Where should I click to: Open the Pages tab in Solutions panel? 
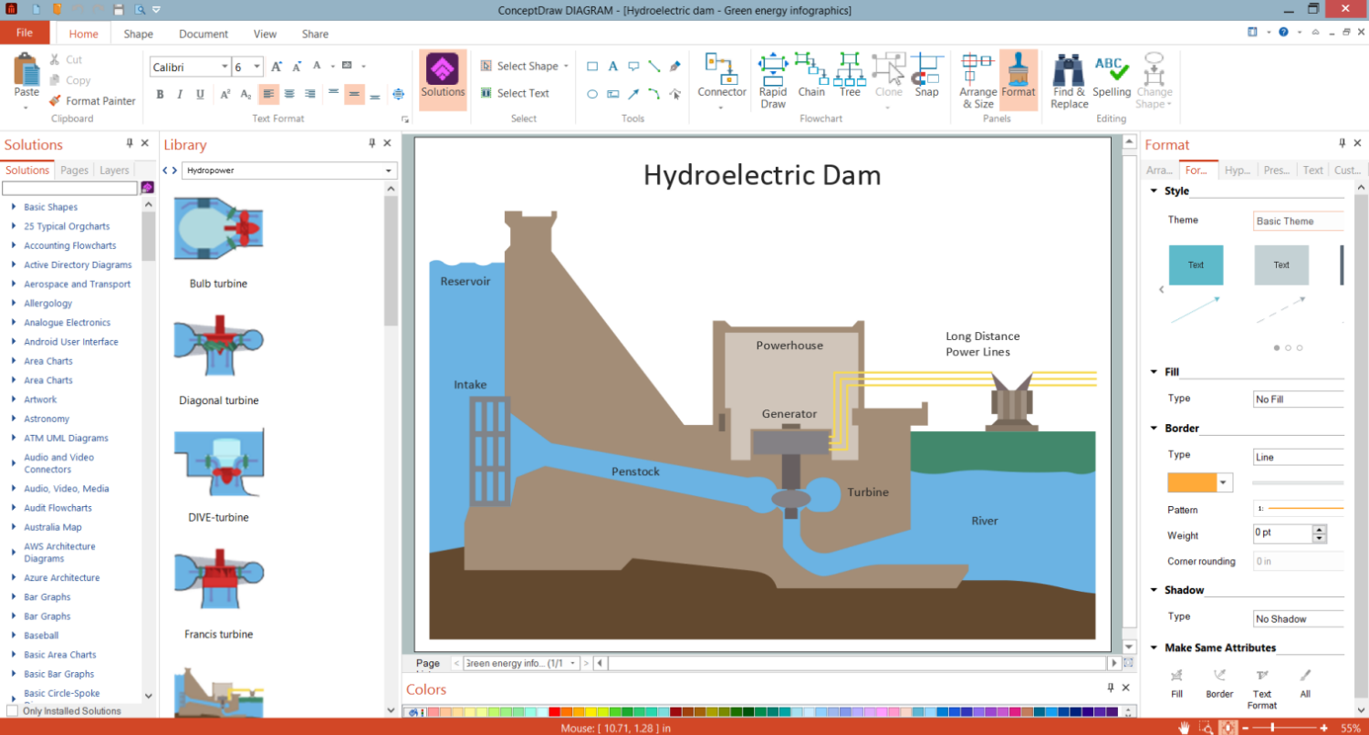tap(75, 171)
